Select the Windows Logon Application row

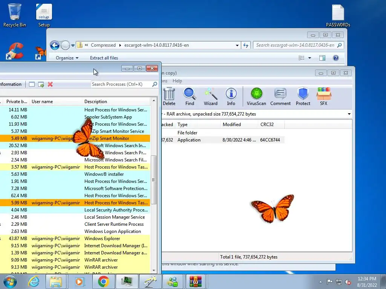(75, 231)
